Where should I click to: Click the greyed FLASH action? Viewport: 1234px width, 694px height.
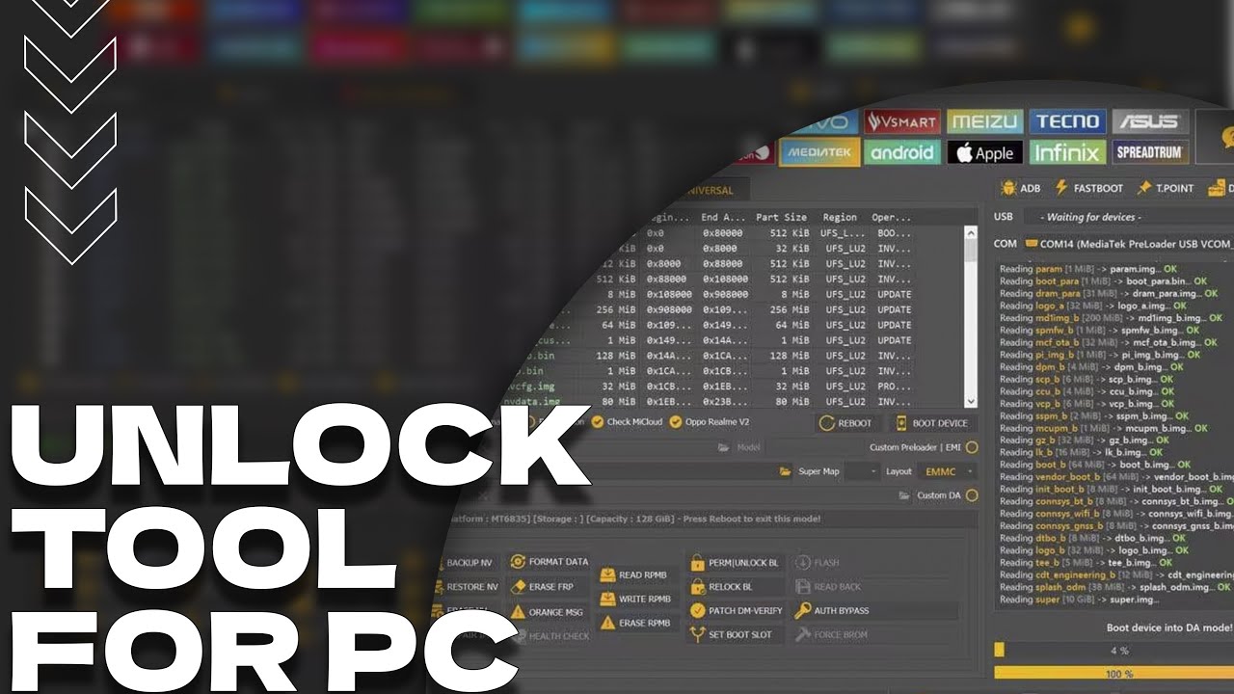click(x=817, y=562)
